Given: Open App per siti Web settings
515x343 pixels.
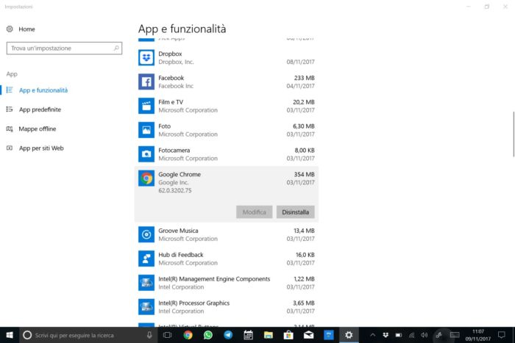Looking at the screenshot, I should 41,148.
